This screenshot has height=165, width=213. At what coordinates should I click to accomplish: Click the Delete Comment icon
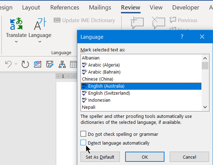point(159,23)
